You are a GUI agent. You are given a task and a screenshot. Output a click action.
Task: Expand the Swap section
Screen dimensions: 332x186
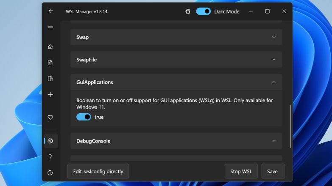point(176,37)
